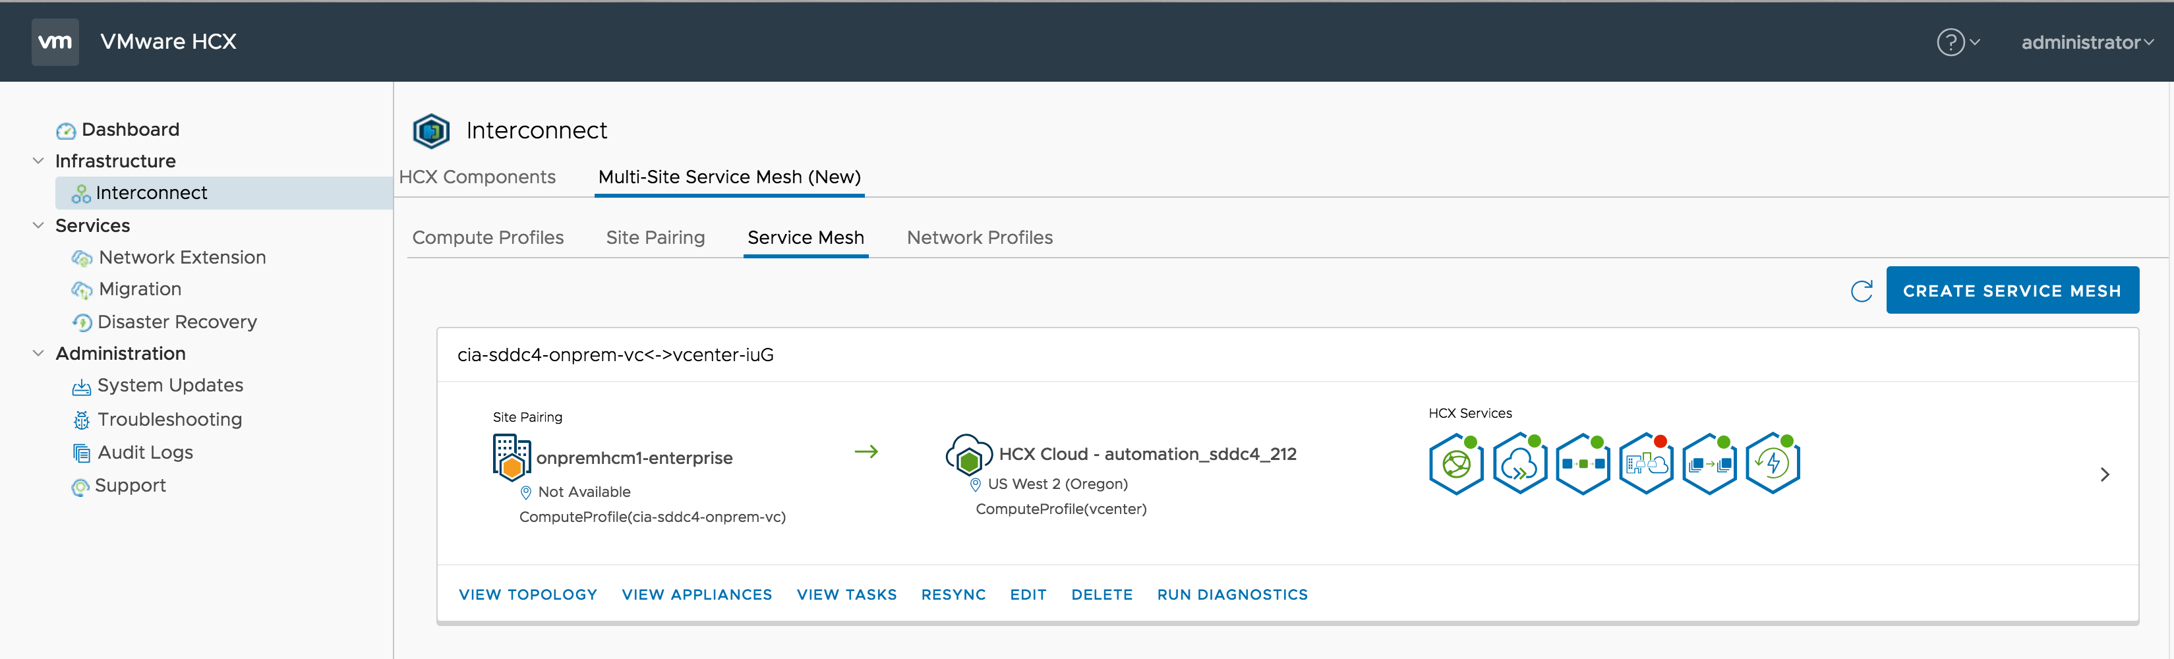
Task: Click the VMware vm logo
Action: [x=55, y=42]
